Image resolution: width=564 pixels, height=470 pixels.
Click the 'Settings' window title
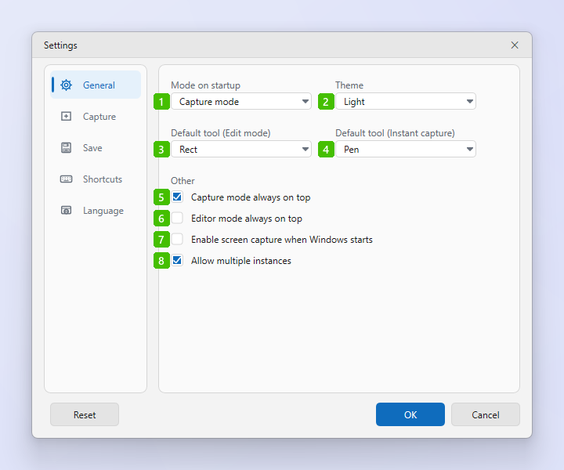coord(60,45)
